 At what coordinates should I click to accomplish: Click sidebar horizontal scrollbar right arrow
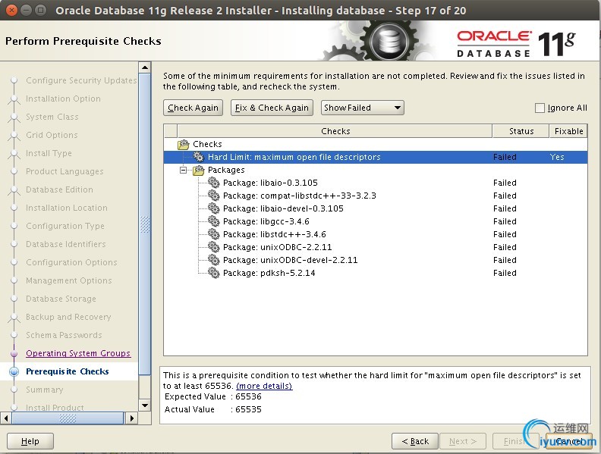(131, 418)
